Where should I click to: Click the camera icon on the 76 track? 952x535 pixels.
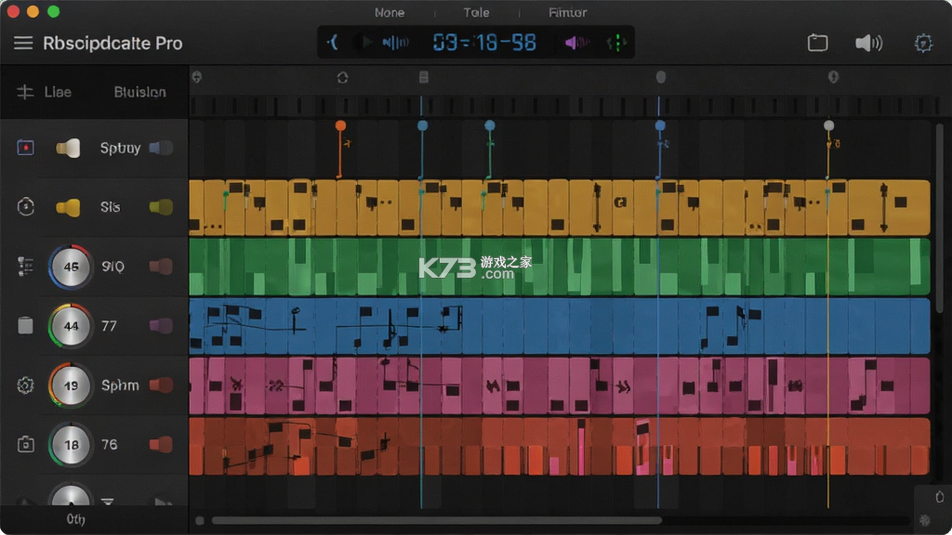(x=25, y=445)
